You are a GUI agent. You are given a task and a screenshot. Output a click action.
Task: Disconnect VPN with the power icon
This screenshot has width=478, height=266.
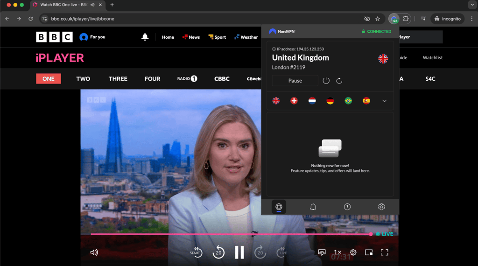(326, 81)
